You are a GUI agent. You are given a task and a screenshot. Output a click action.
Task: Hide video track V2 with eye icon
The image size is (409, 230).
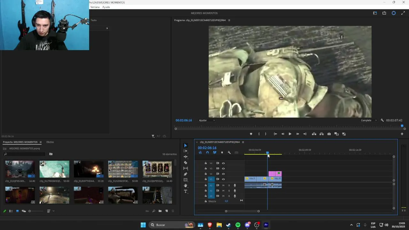click(x=223, y=174)
